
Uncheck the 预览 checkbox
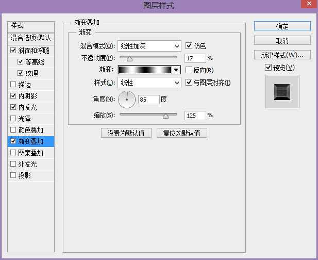[x=268, y=67]
